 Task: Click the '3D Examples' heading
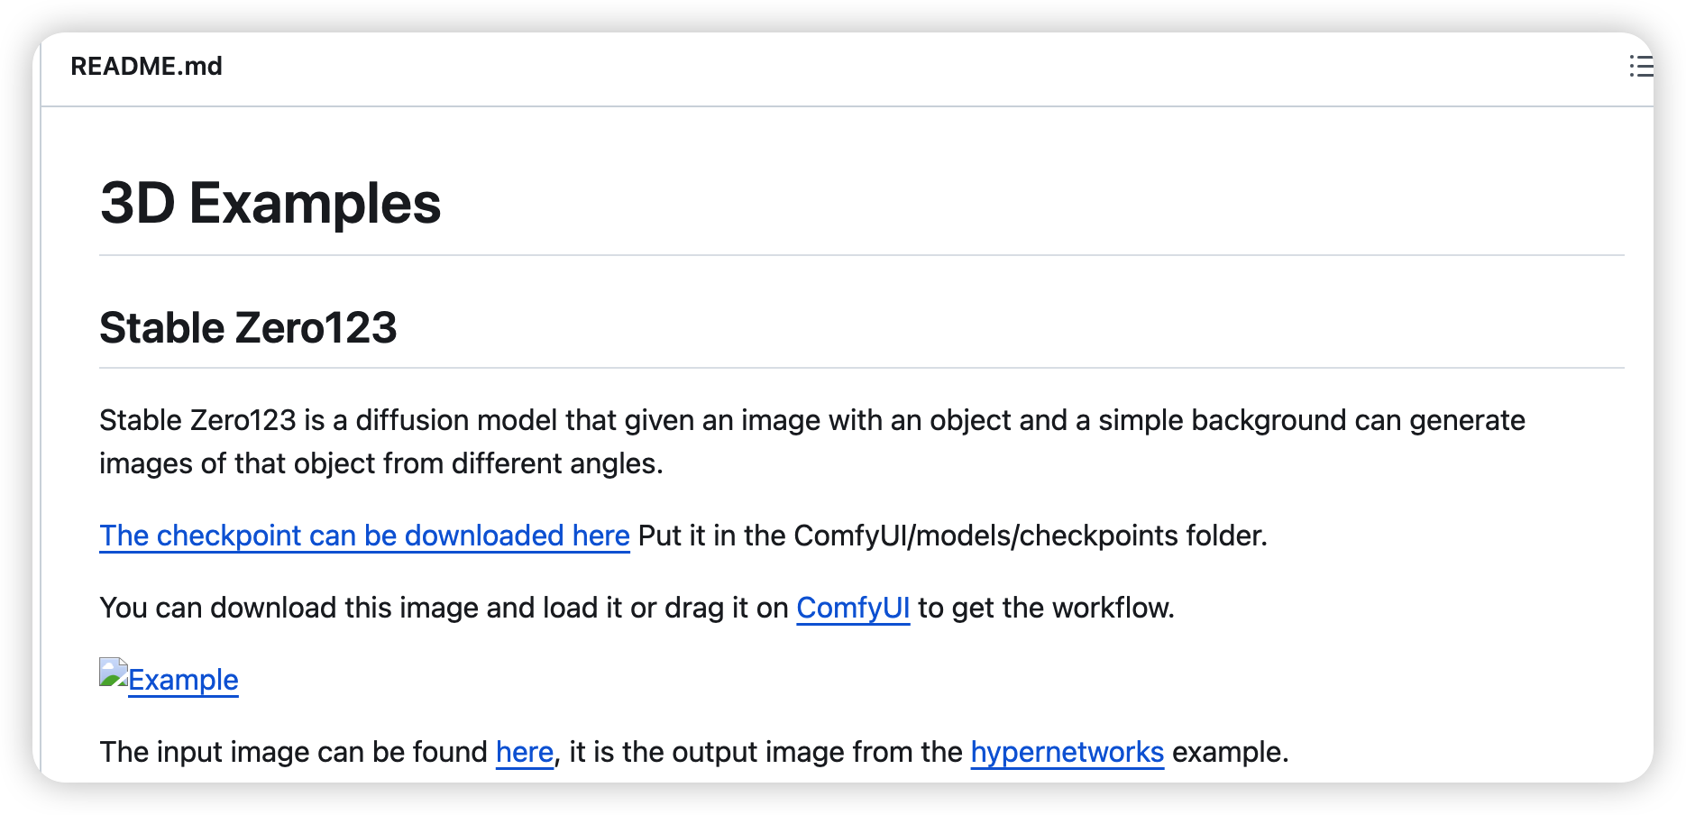(270, 203)
